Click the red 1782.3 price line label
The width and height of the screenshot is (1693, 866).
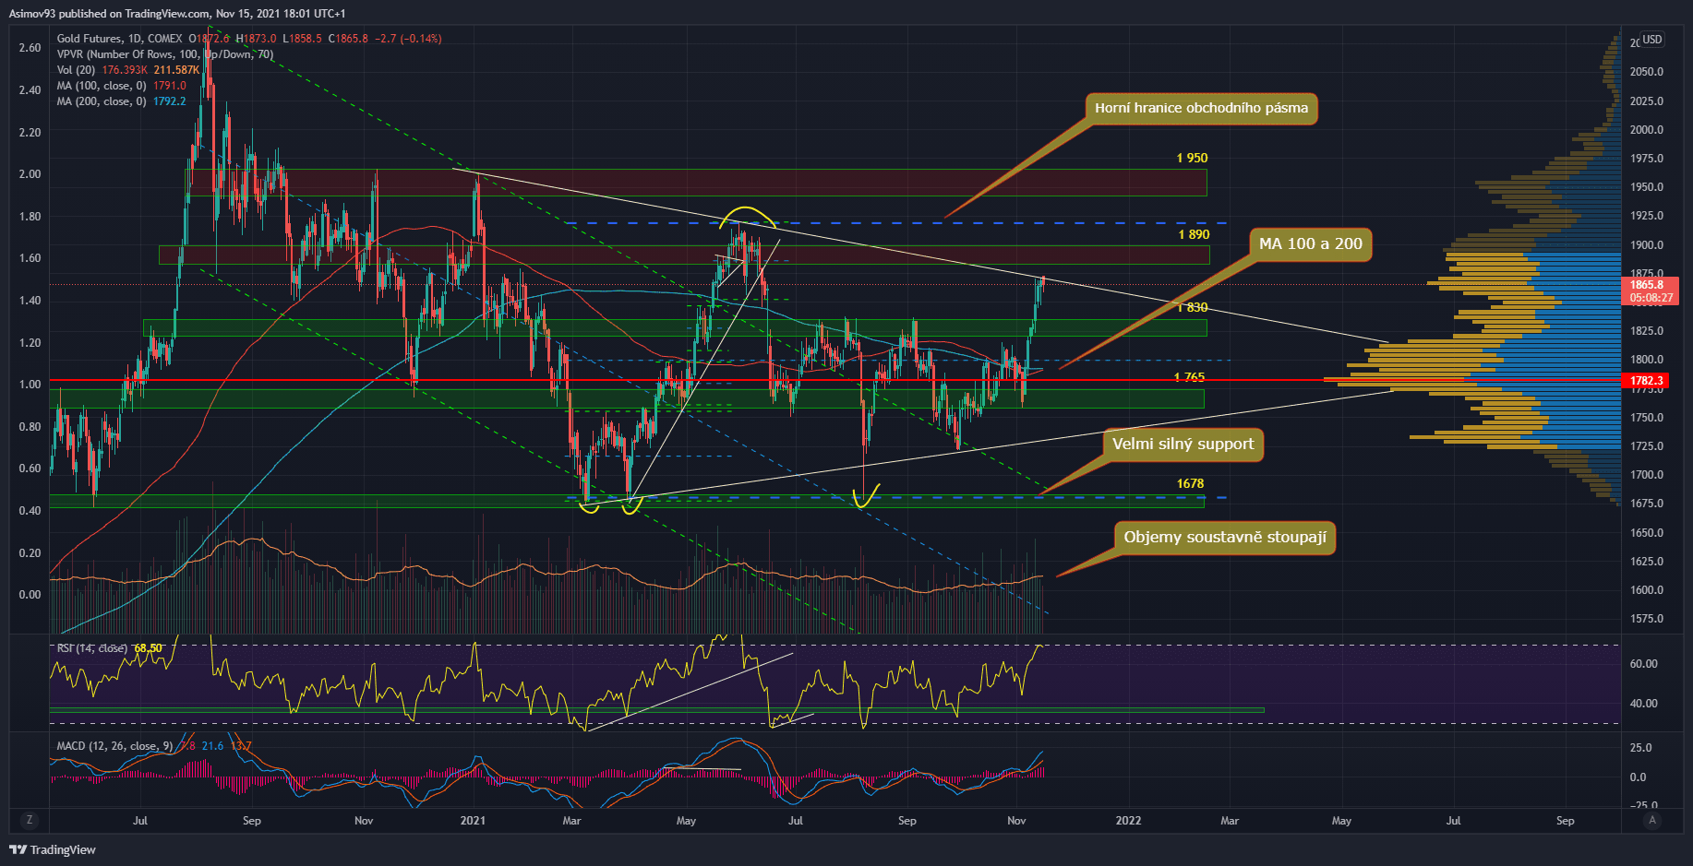coord(1646,380)
